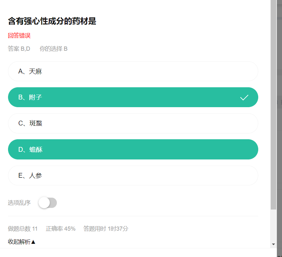Click the triangle arrow beside 收起解析

coord(33,242)
